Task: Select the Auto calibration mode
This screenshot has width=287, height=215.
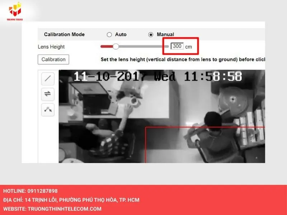Action: point(109,34)
